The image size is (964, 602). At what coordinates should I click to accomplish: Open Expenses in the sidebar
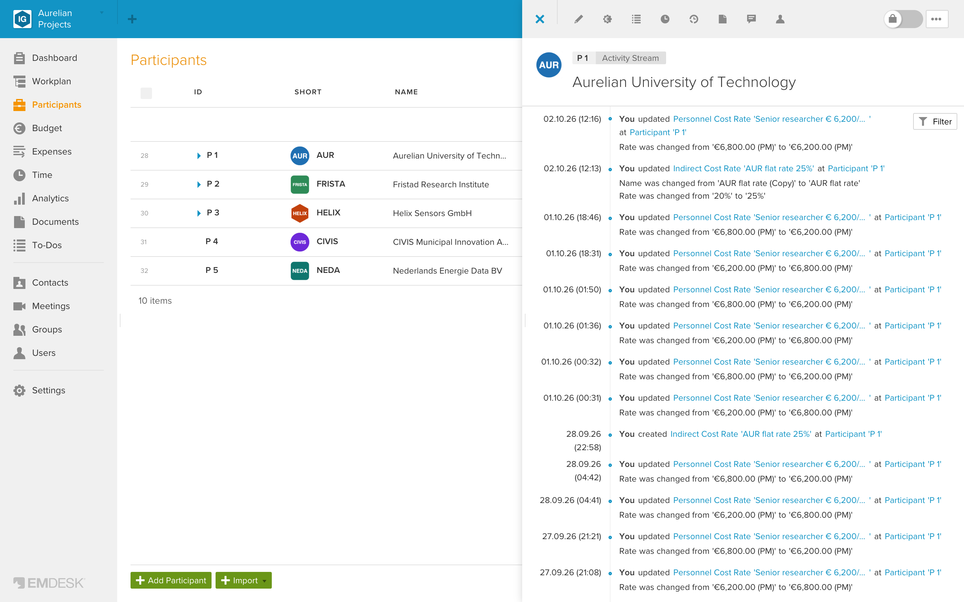click(52, 151)
